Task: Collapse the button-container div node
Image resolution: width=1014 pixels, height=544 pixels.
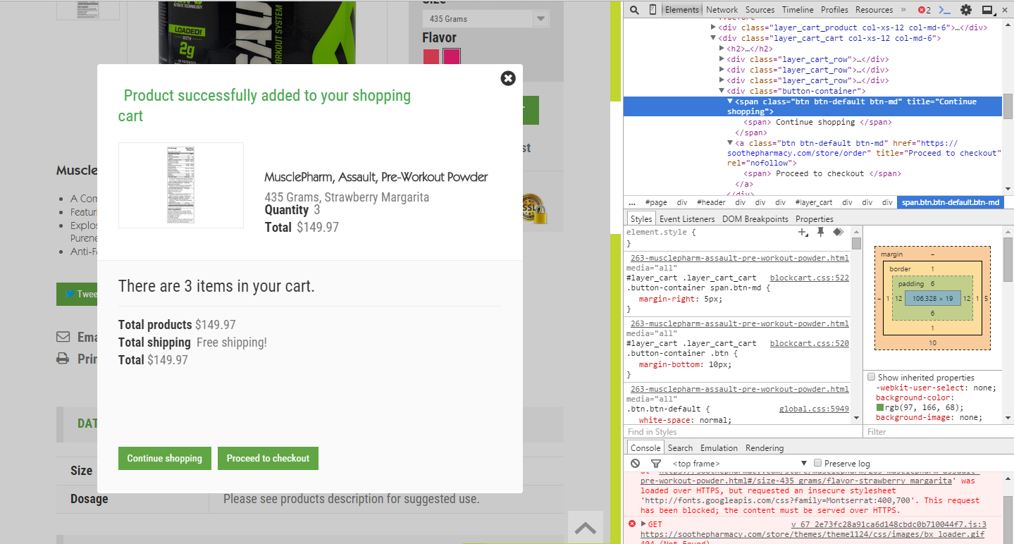Action: [722, 91]
